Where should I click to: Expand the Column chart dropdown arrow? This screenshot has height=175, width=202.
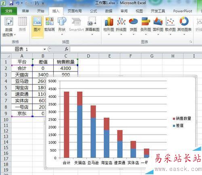click(x=109, y=34)
